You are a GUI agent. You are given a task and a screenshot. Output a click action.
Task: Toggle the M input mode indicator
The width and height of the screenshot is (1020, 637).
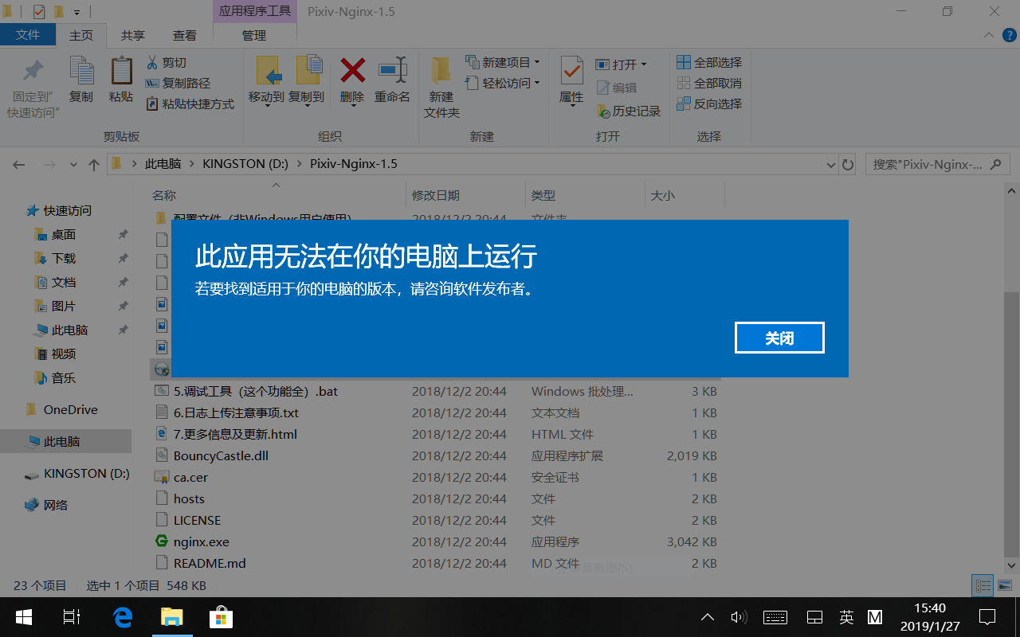pos(875,617)
